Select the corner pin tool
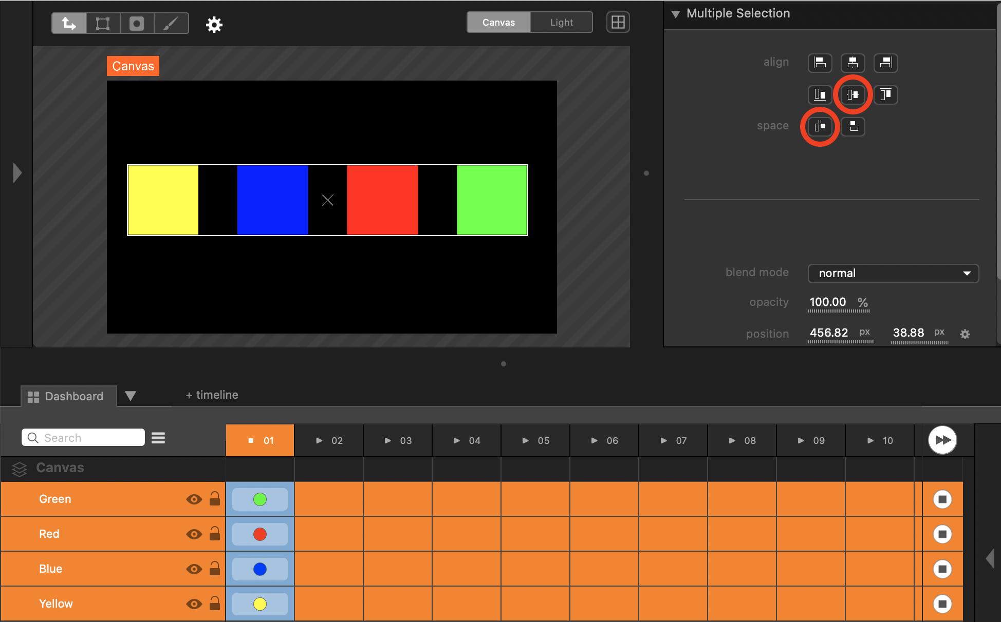 pyautogui.click(x=103, y=24)
